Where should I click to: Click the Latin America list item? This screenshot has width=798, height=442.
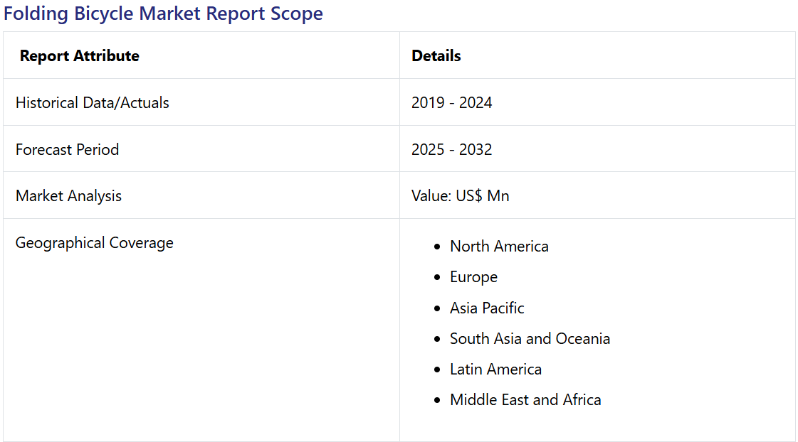495,370
